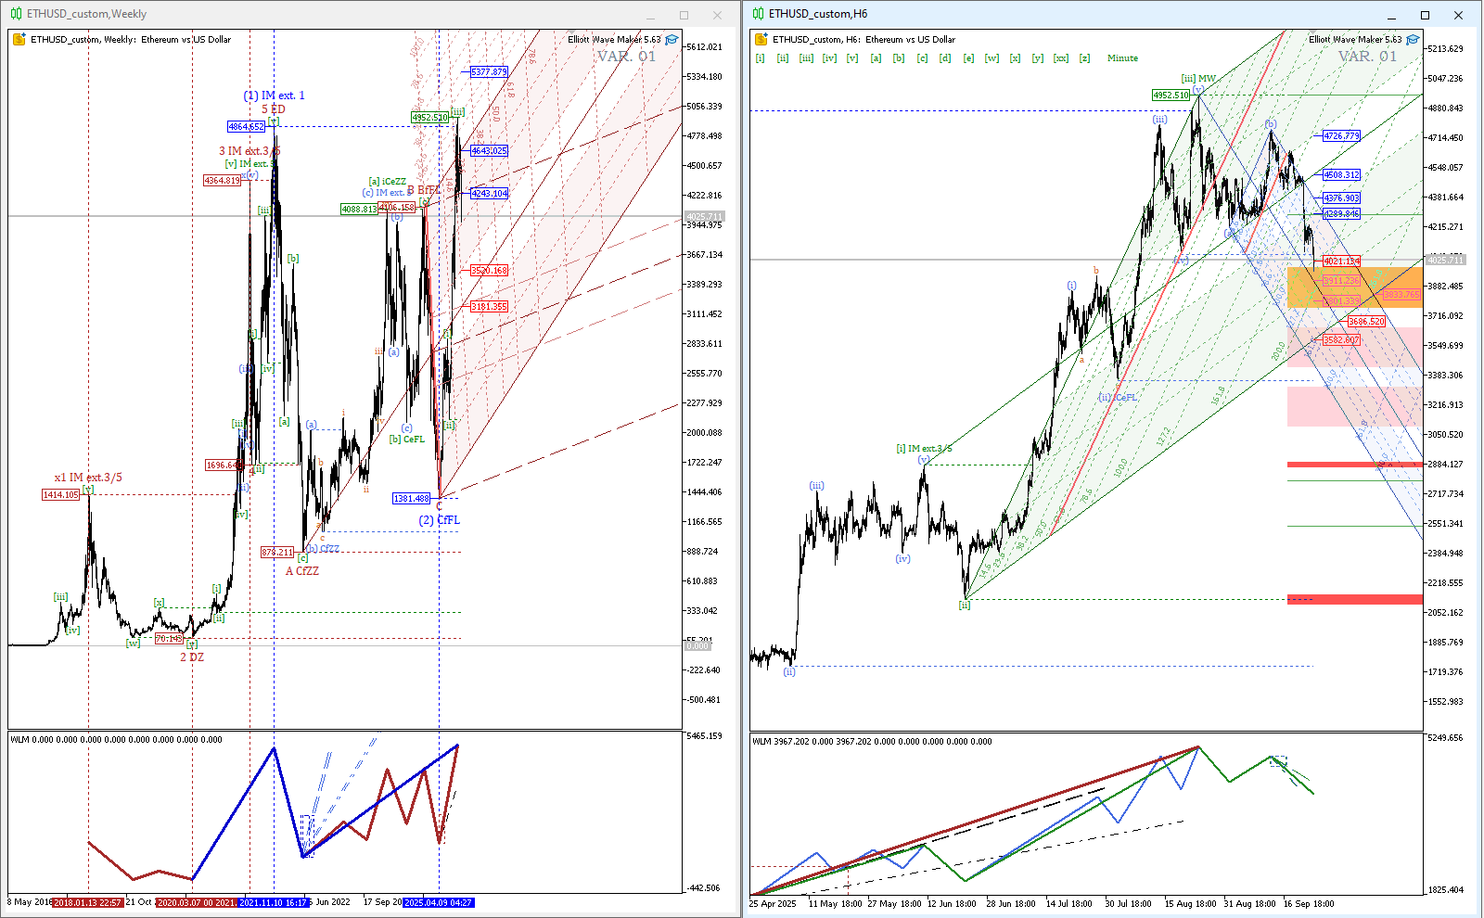Image resolution: width=1484 pixels, height=918 pixels.
Task: Choose the [a] corrective wave label
Action: point(876,58)
